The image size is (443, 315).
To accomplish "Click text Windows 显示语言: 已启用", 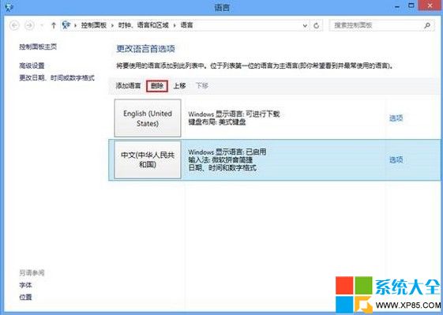I will [x=227, y=152].
